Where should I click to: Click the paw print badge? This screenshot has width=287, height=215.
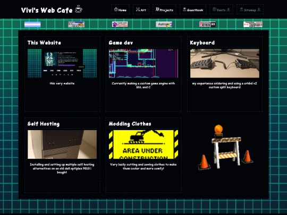(x=120, y=24)
